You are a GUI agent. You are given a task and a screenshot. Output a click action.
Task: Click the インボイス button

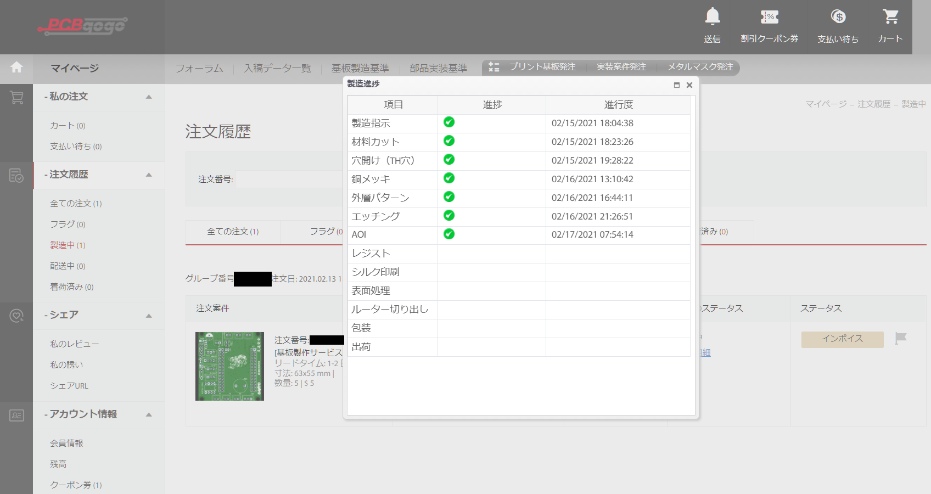[x=842, y=339]
